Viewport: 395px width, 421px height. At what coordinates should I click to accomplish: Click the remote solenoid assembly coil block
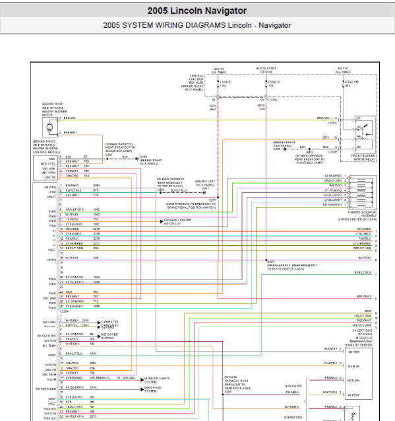click(x=363, y=192)
